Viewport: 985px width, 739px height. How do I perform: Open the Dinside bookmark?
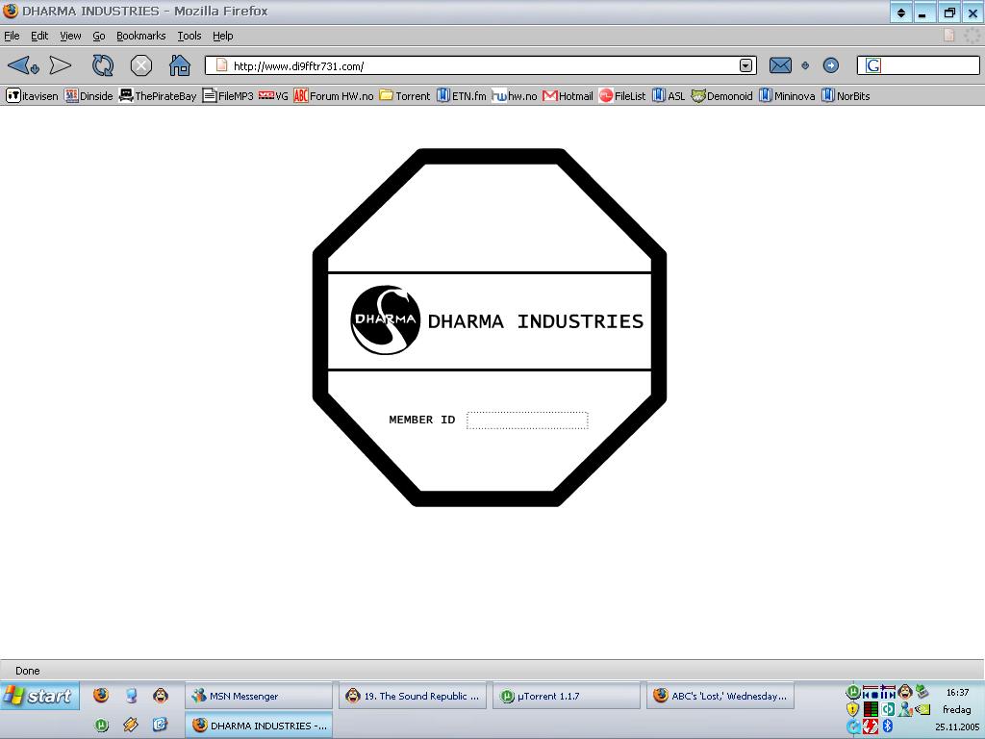pyautogui.click(x=88, y=96)
